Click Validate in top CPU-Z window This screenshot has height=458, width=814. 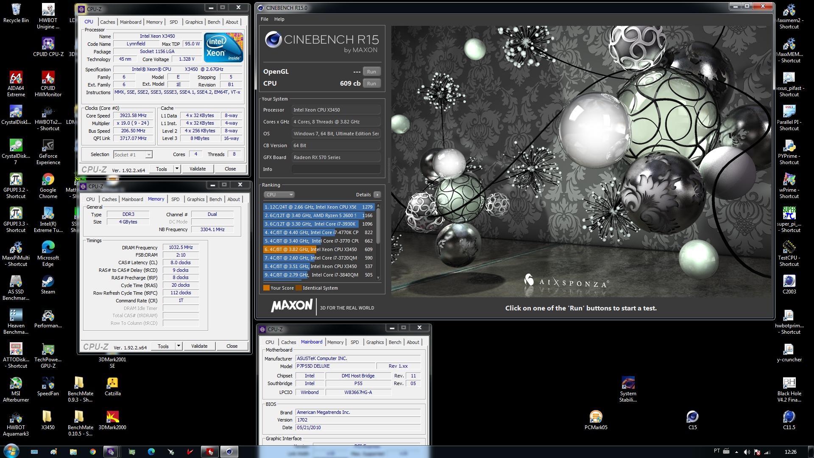(198, 169)
